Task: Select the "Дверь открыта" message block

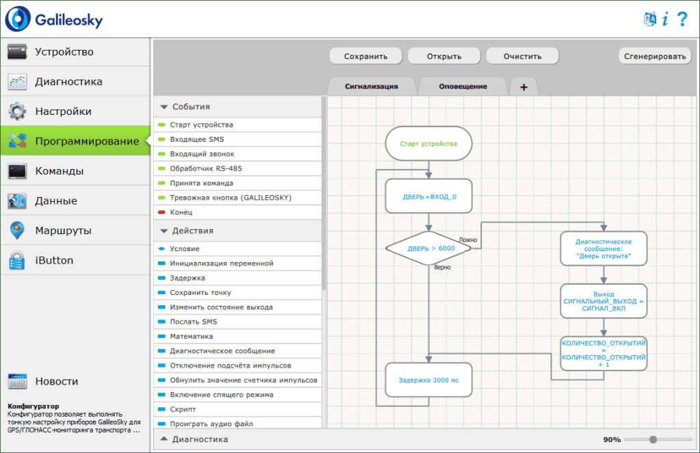Action: (604, 248)
